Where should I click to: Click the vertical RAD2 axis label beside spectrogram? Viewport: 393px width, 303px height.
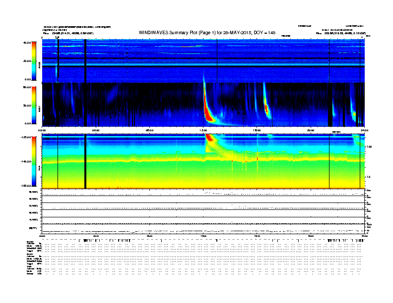pos(39,65)
